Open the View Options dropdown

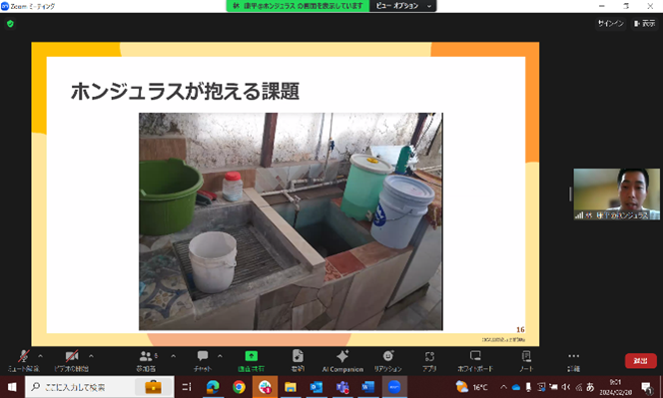pyautogui.click(x=403, y=6)
